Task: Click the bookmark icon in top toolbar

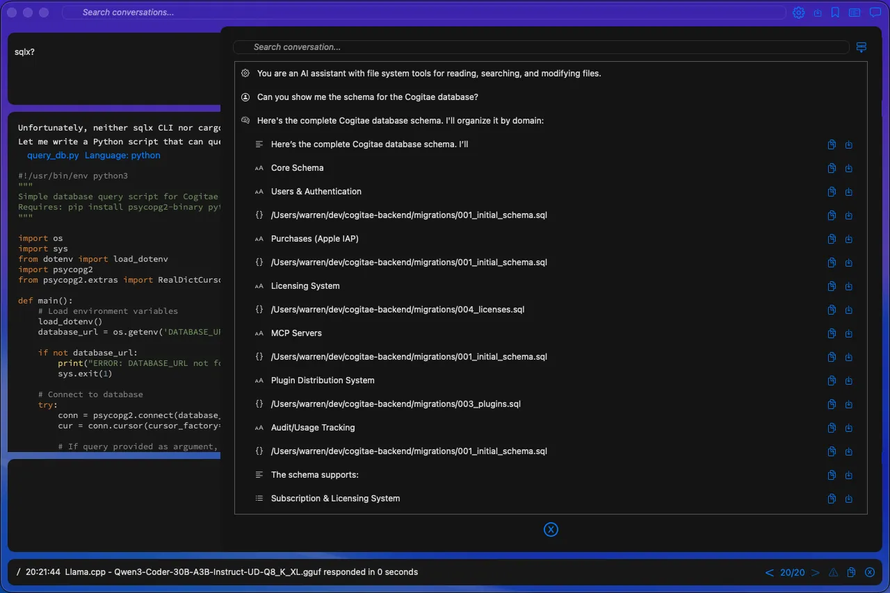Action: point(835,12)
